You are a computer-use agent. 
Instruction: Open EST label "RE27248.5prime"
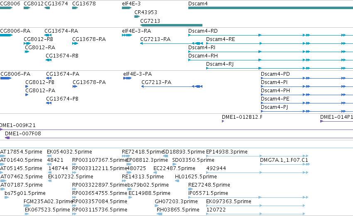pyautogui.click(x=209, y=185)
